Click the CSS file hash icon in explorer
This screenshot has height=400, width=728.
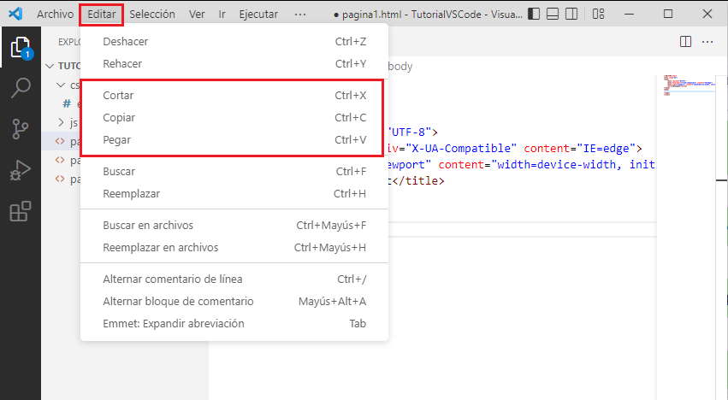point(67,103)
